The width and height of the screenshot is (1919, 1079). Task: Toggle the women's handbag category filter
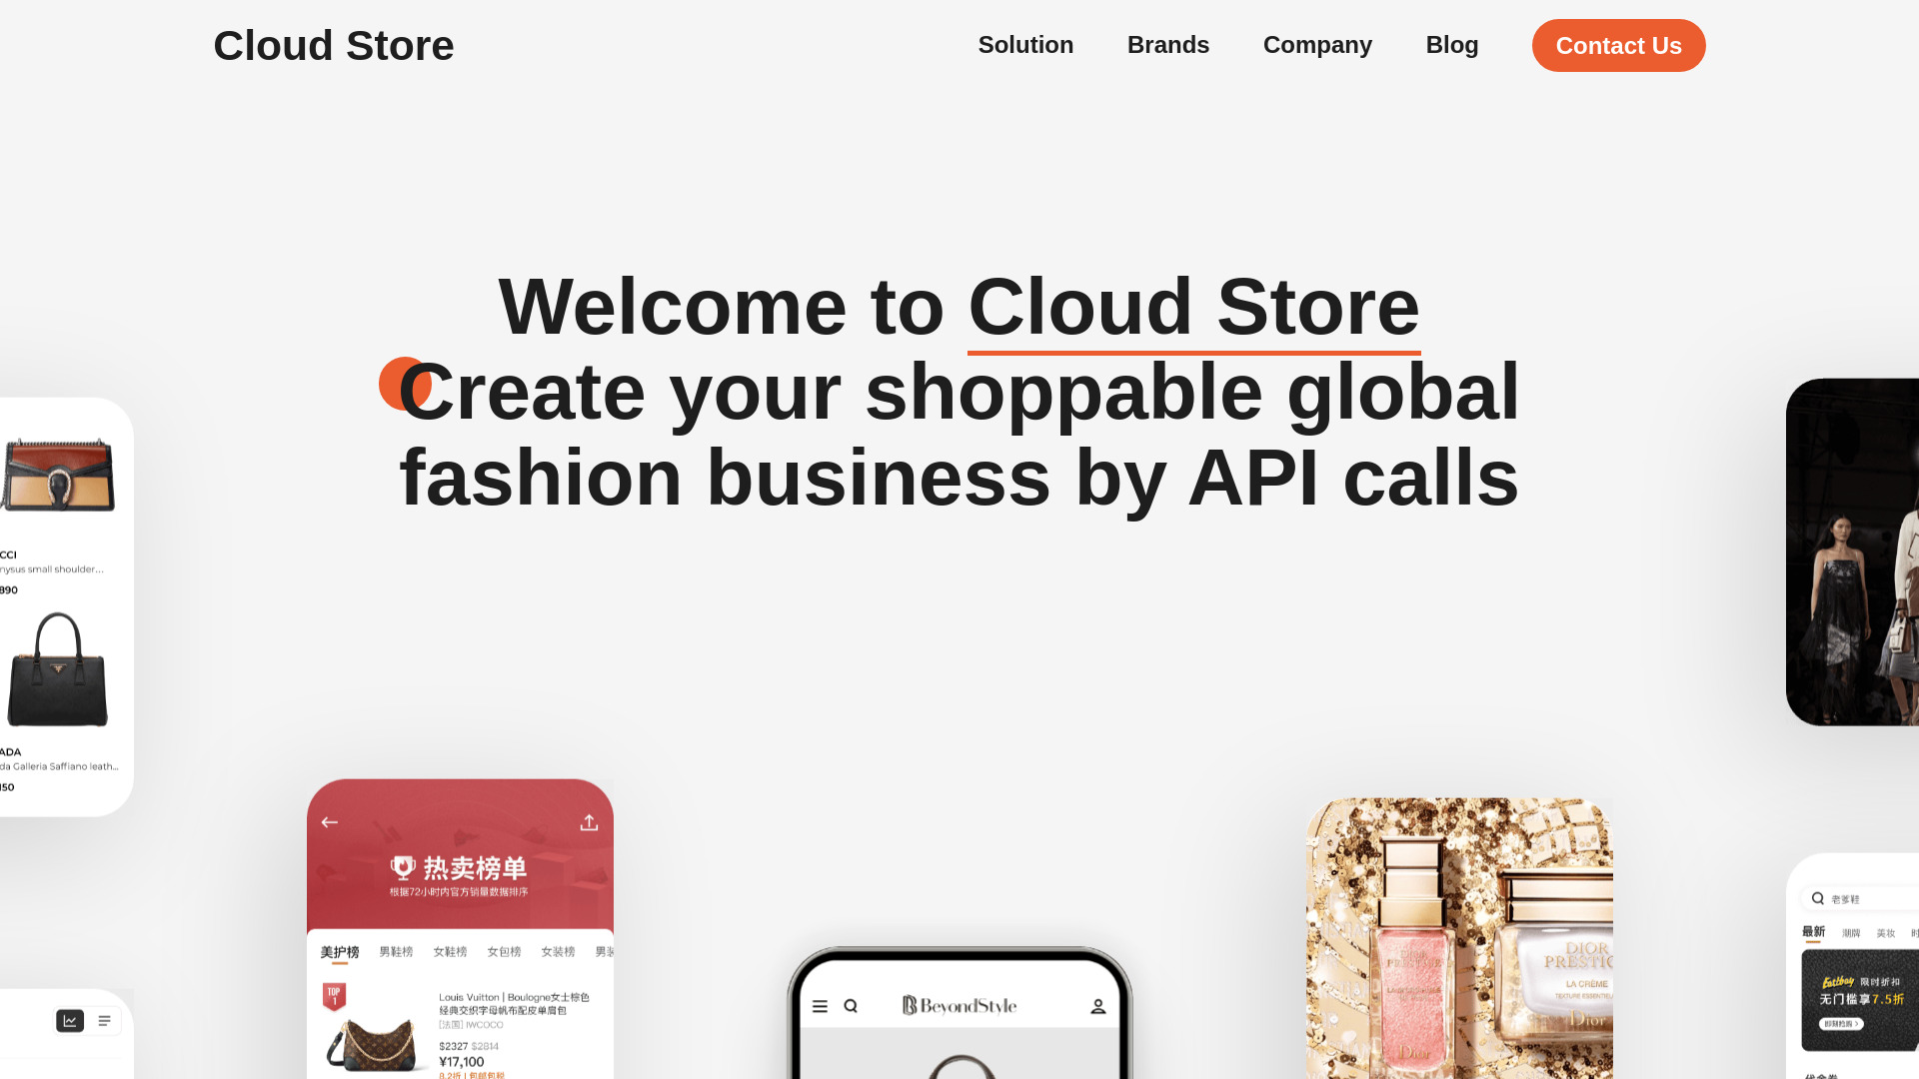coord(504,951)
